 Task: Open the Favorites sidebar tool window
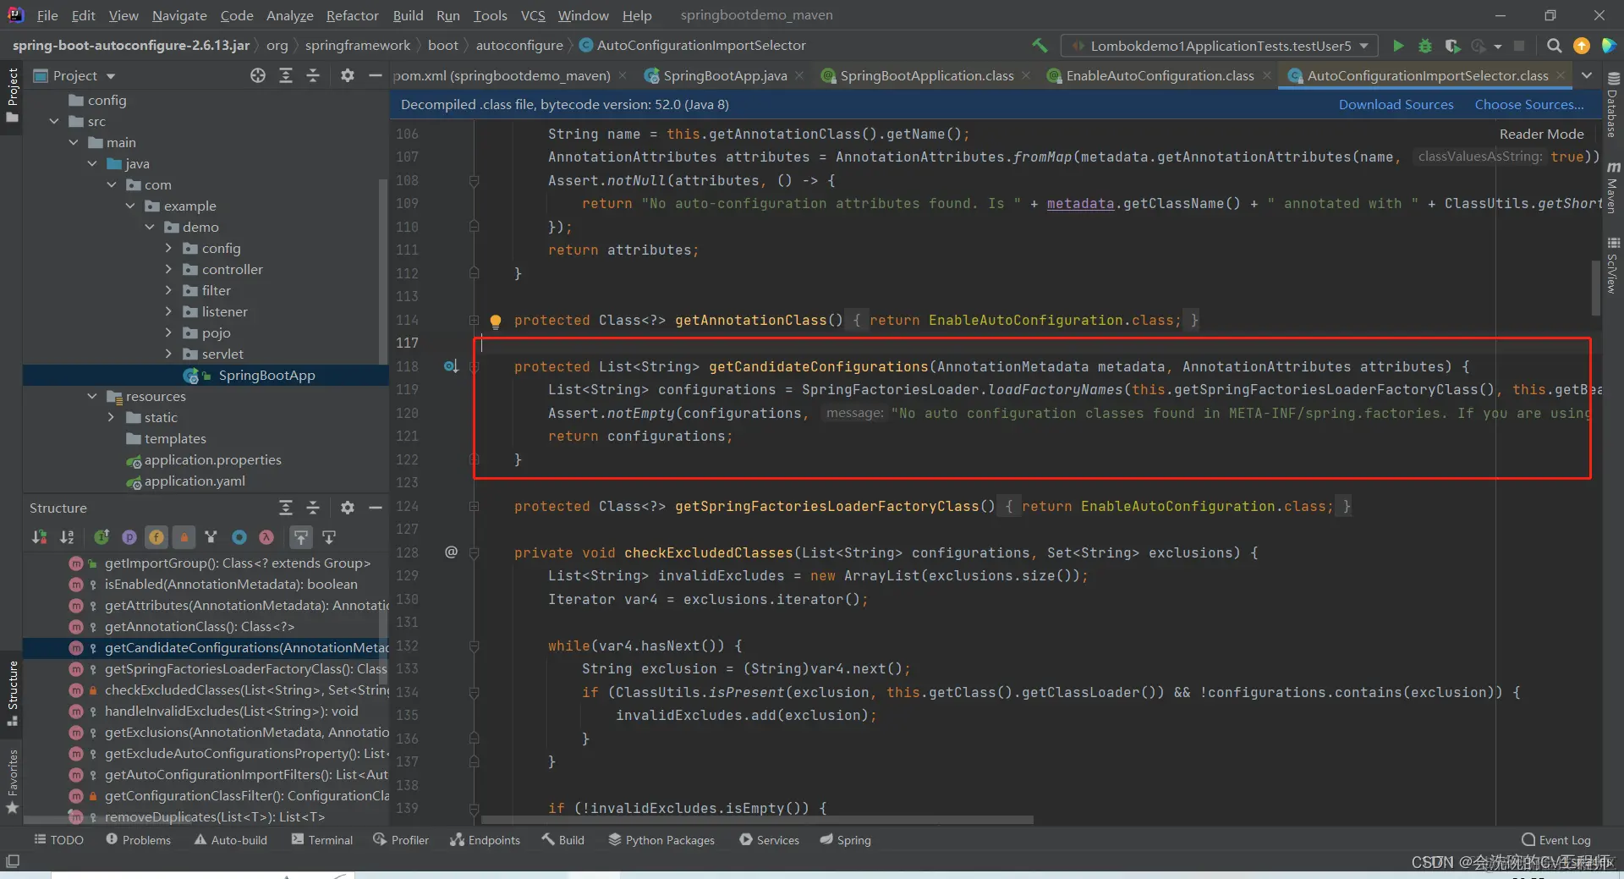click(12, 780)
